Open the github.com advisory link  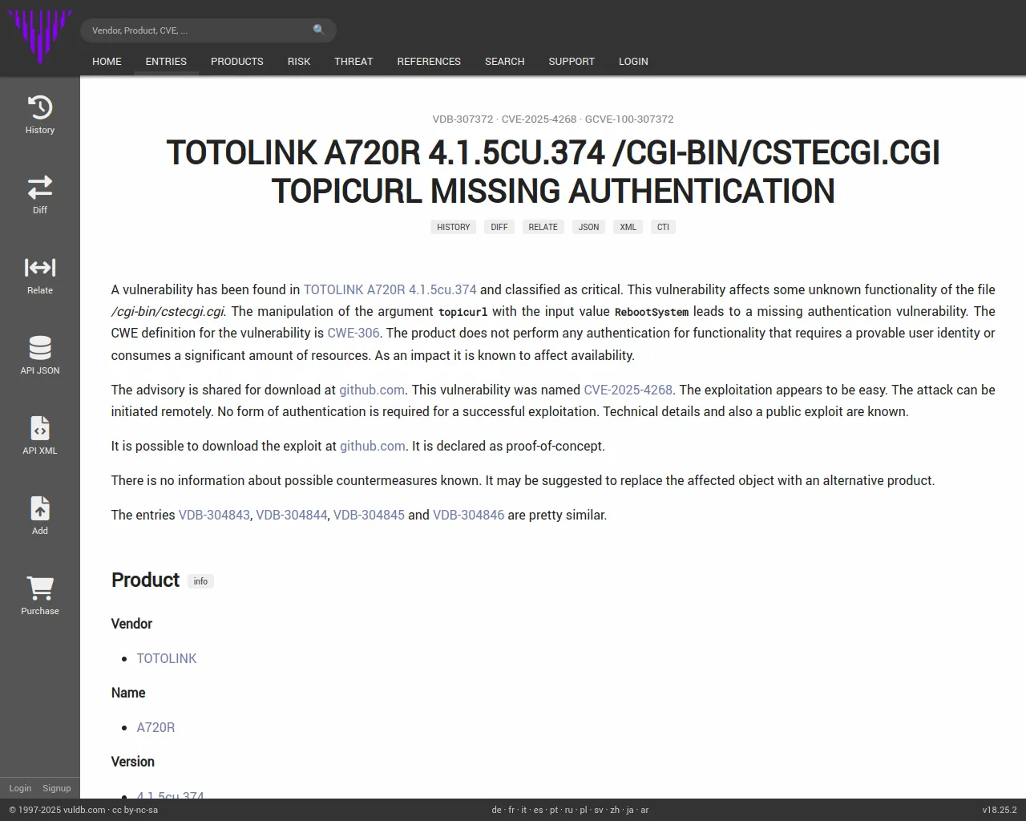(372, 390)
